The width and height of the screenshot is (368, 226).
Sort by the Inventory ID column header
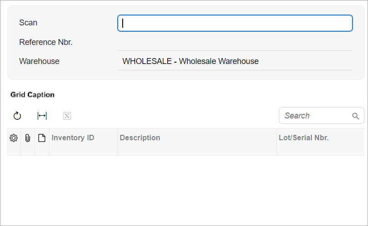73,138
